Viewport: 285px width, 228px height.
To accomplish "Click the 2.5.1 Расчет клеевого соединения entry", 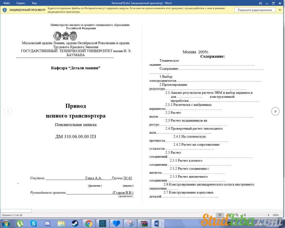I will [190, 162].
